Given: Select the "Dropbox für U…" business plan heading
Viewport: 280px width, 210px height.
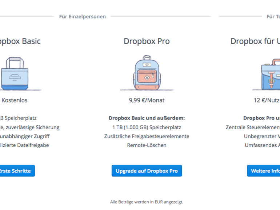Looking at the screenshot, I should pos(255,41).
